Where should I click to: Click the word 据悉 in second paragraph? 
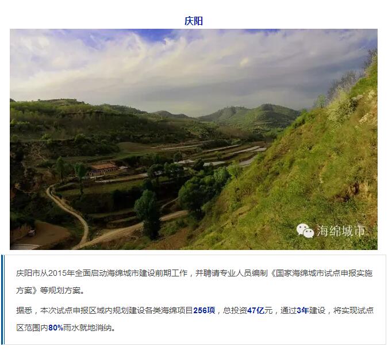(24, 310)
